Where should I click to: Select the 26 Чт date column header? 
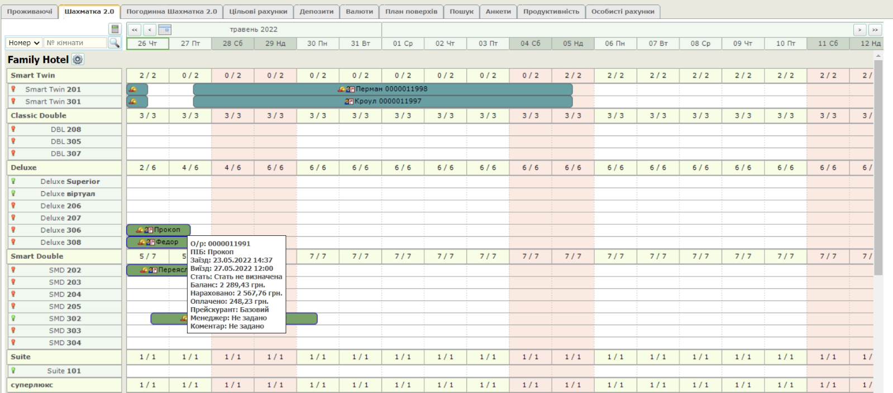(147, 43)
